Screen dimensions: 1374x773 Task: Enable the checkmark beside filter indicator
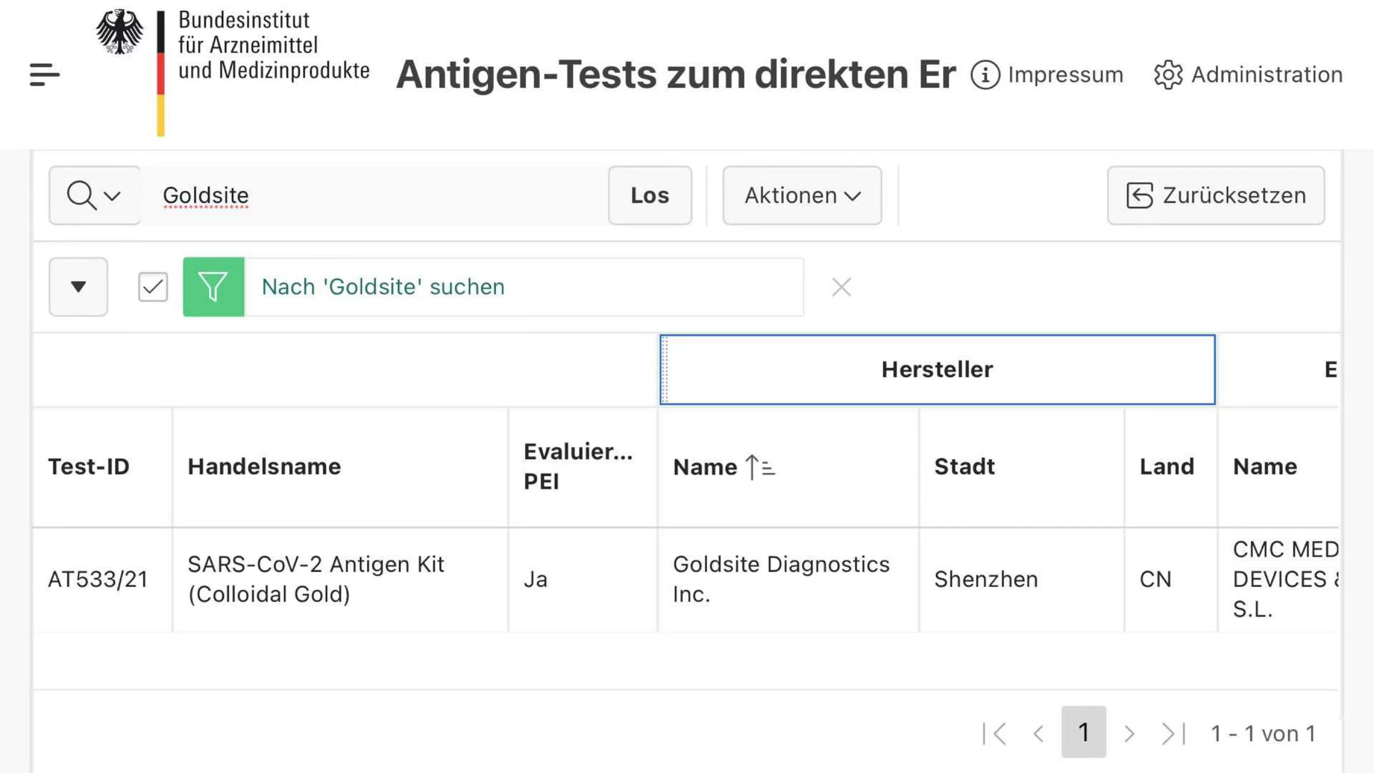153,287
